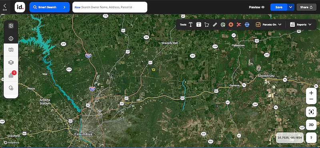Select the orange ring buffer tool
This screenshot has width=320, height=148.
[231, 24]
